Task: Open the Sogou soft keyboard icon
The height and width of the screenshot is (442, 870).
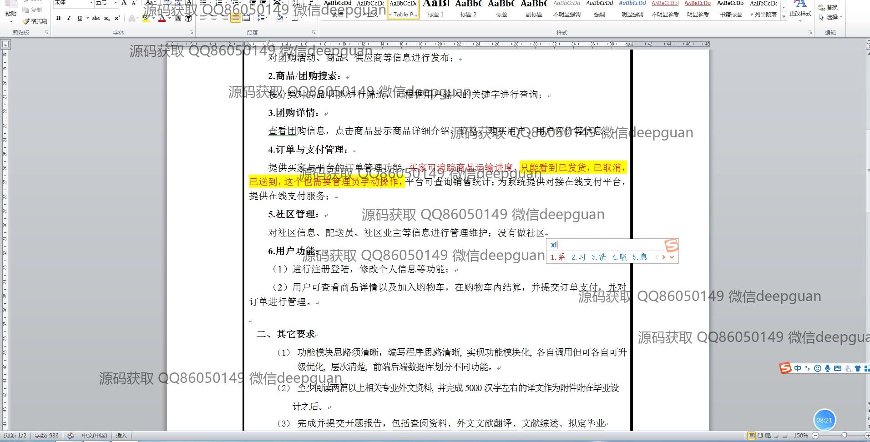Action: click(837, 368)
